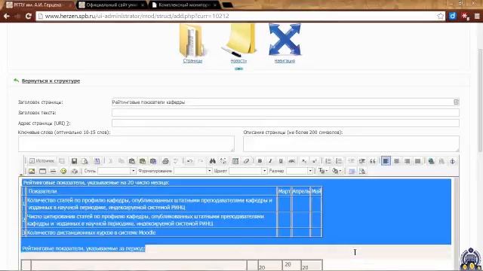Open text color picker dropdown

click(323, 171)
